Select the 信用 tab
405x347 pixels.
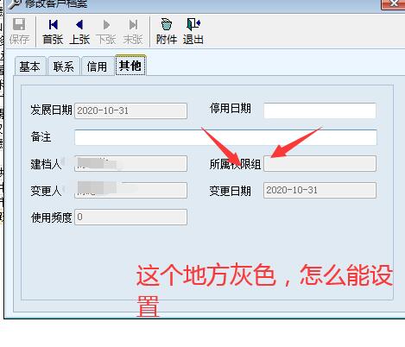pyautogui.click(x=98, y=66)
